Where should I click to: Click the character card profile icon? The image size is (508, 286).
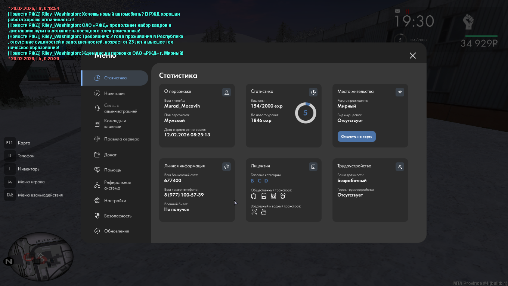tap(226, 92)
